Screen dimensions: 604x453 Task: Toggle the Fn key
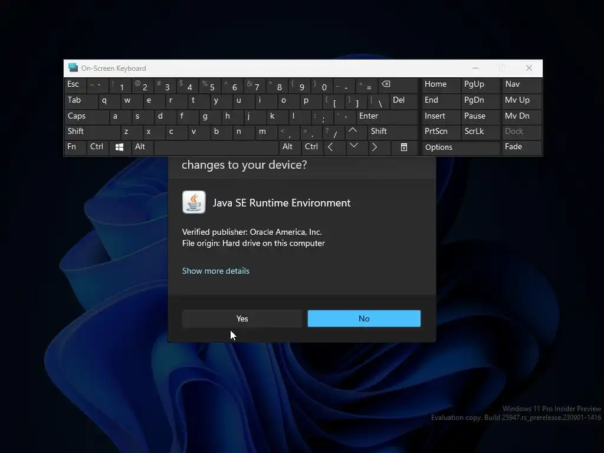(x=75, y=147)
